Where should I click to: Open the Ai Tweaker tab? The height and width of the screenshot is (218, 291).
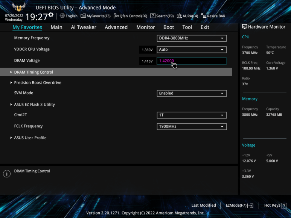[84, 27]
